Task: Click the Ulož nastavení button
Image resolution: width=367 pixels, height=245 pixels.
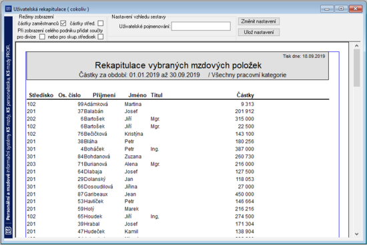Action: (259, 32)
